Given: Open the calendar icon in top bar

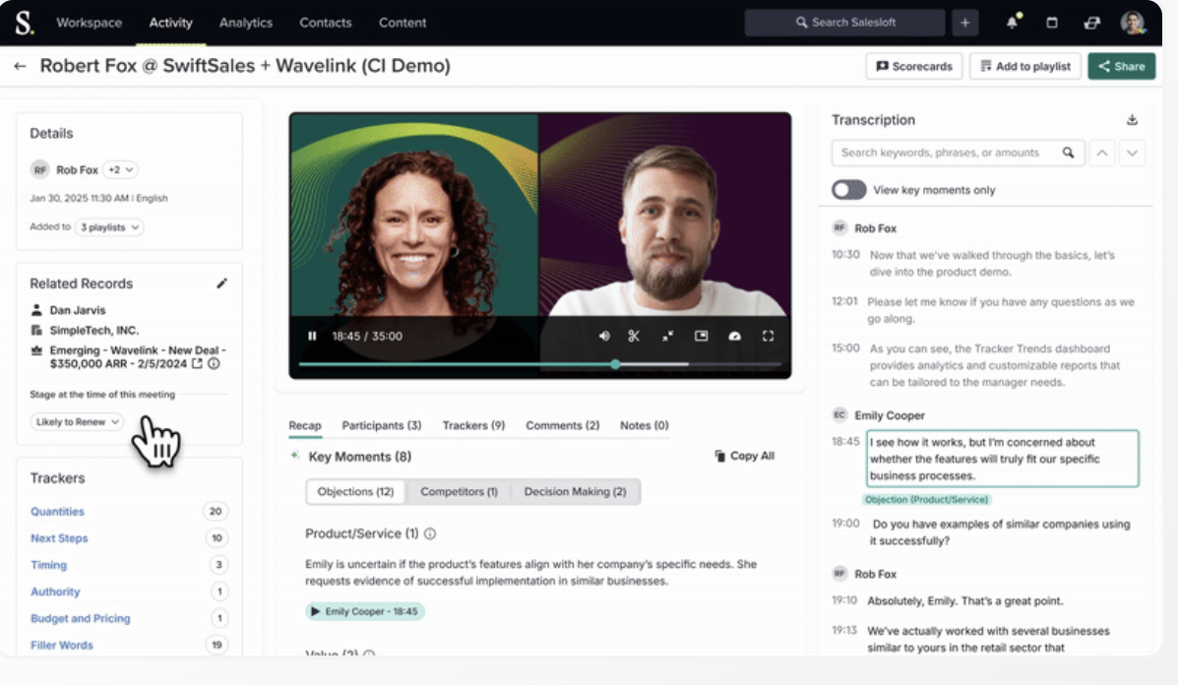Looking at the screenshot, I should click(x=1052, y=23).
